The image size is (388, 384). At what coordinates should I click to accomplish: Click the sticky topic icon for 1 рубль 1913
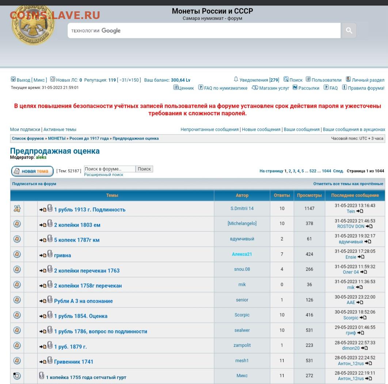(17, 208)
